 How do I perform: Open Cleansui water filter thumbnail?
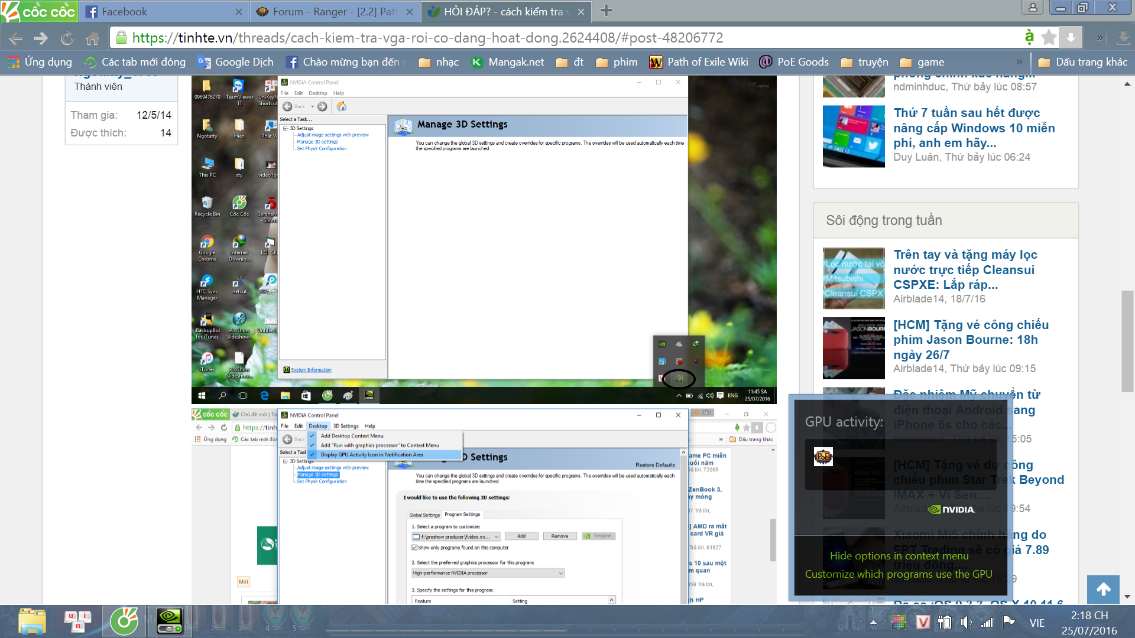(854, 278)
